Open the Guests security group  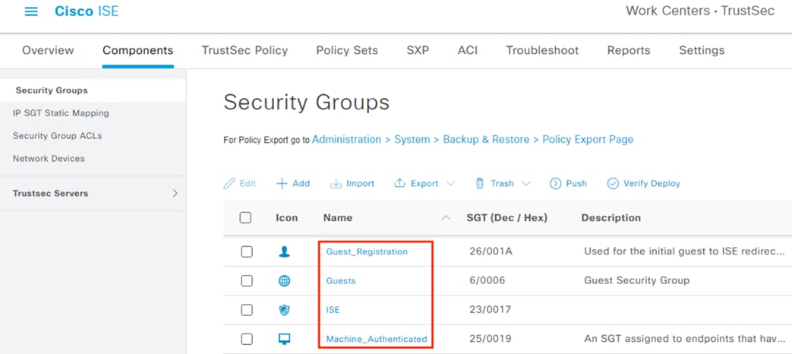pos(341,281)
